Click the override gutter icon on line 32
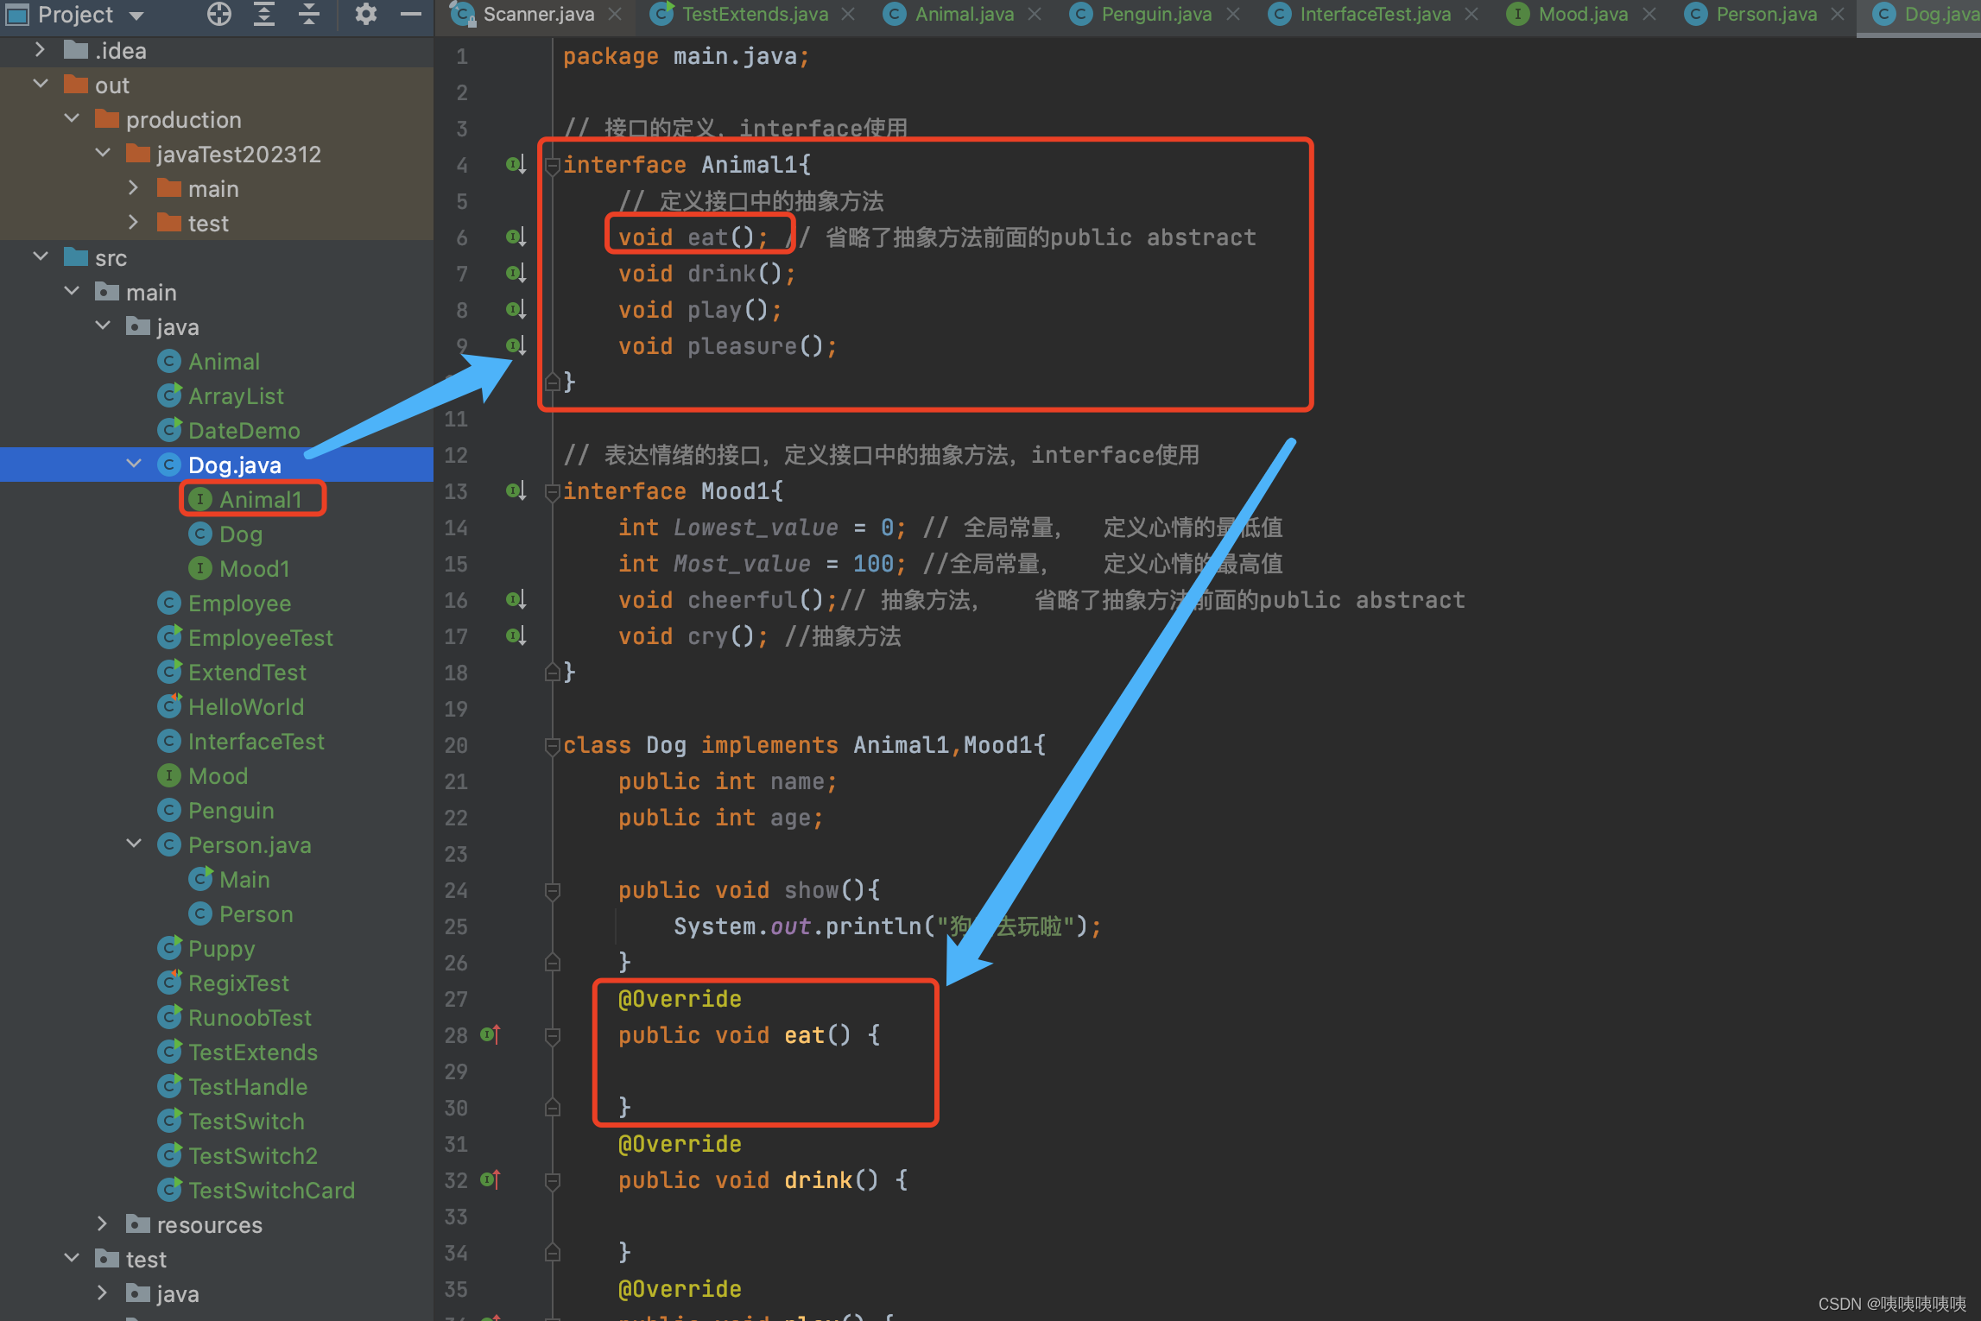 pyautogui.click(x=491, y=1179)
